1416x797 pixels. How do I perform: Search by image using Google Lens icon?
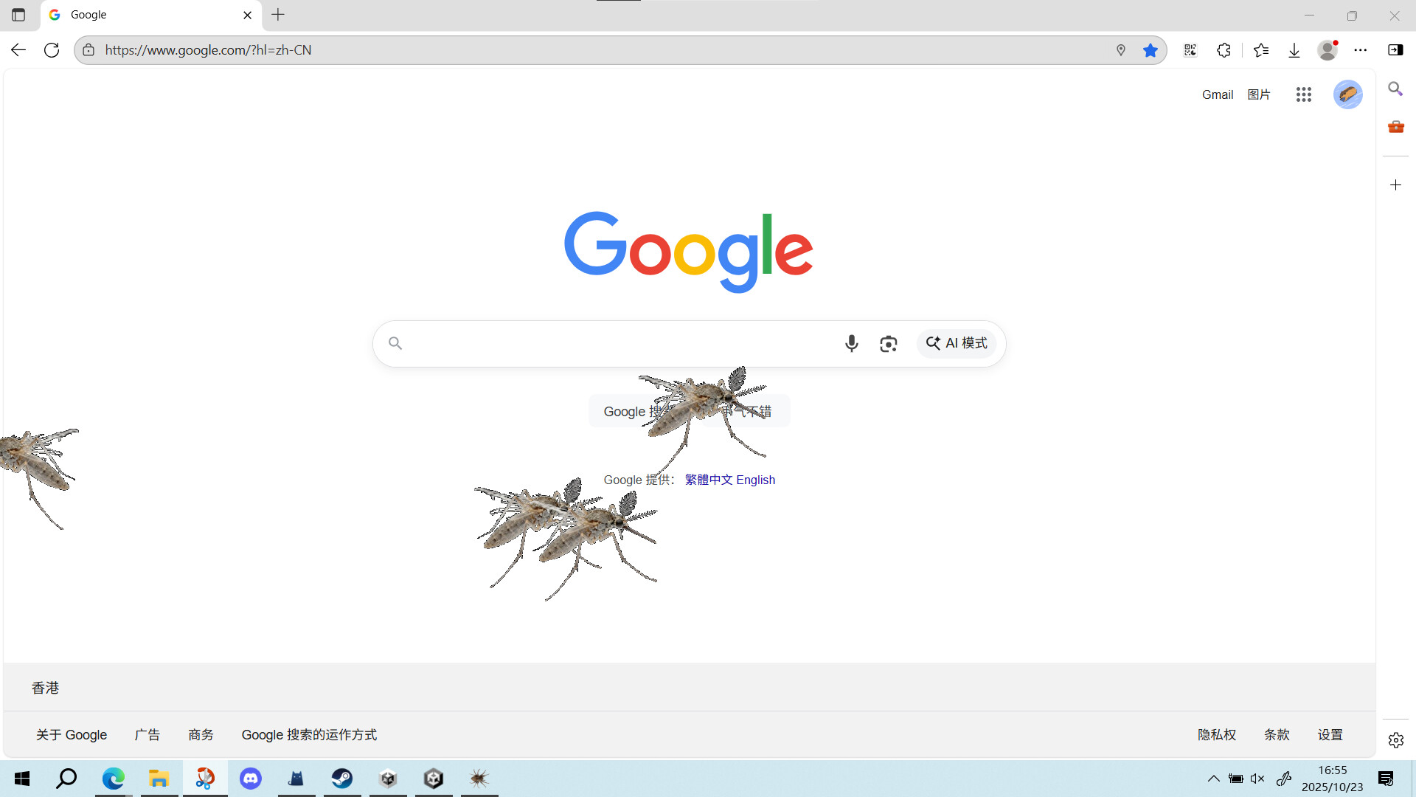tap(888, 343)
